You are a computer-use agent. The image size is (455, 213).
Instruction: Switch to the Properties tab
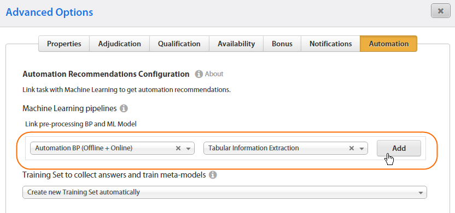pos(64,44)
